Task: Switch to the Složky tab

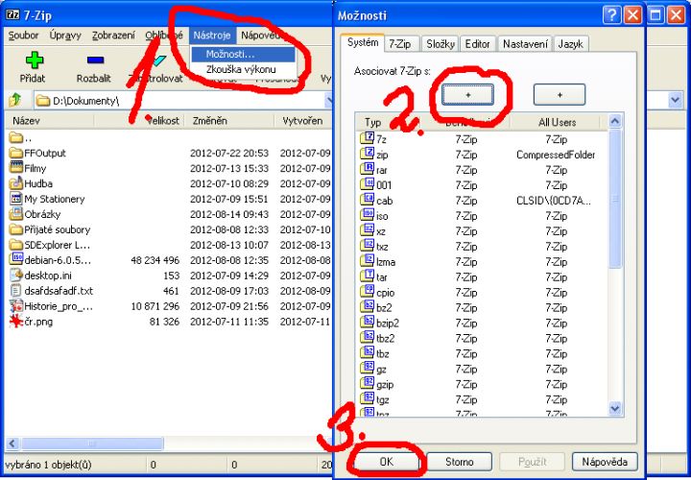Action: [441, 44]
